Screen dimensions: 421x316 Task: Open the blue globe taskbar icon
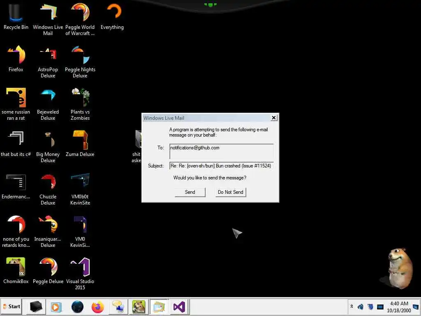tap(77, 307)
